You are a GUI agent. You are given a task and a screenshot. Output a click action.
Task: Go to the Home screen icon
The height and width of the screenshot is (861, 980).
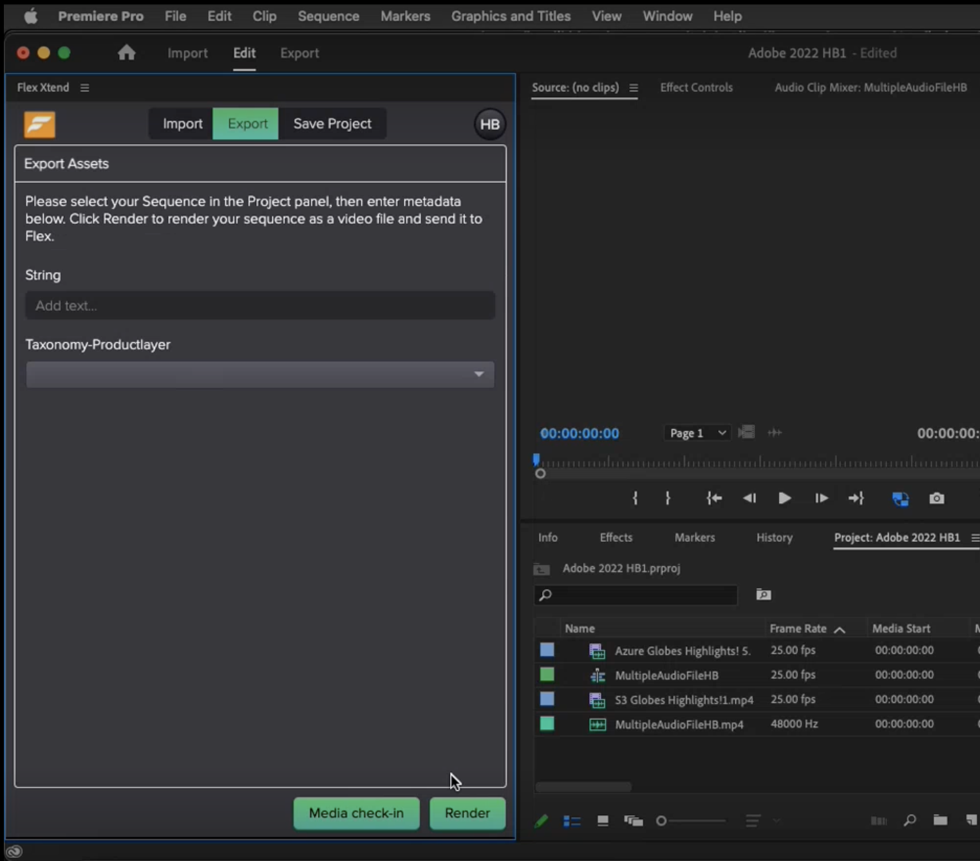tap(127, 53)
